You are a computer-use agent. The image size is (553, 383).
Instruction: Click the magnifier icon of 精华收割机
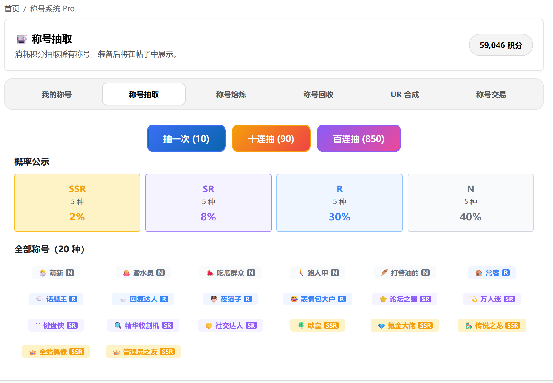(x=118, y=326)
